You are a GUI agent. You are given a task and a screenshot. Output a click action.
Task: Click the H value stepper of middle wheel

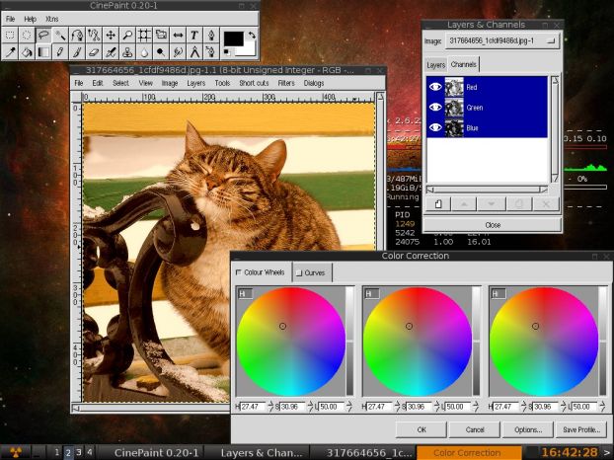tap(398, 407)
